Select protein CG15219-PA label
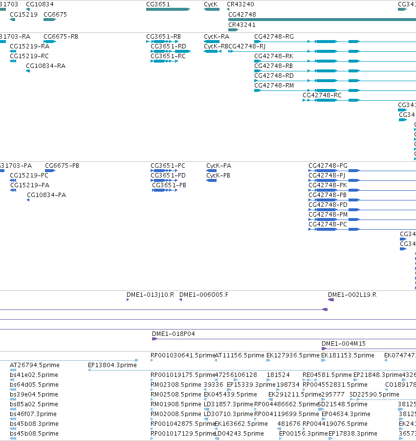This screenshot has width=416, height=441. click(30, 185)
